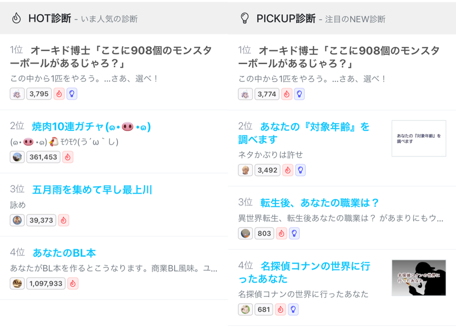The height and width of the screenshot is (327, 456).
Task: Click the blue PICKUP lightbulb badge next to 803
Action: point(294,234)
